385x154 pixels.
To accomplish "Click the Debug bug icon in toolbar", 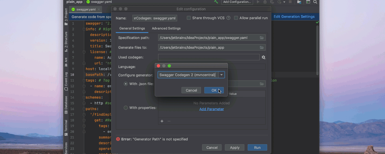I will (265, 2).
